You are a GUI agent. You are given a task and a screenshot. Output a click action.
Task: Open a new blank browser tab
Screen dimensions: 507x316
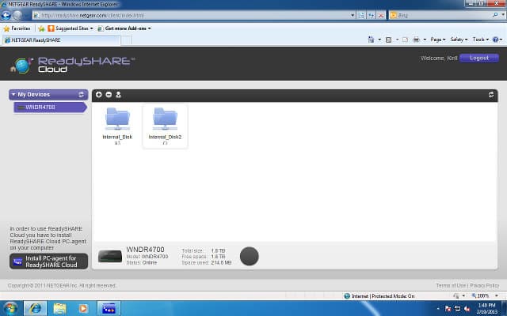(127, 40)
